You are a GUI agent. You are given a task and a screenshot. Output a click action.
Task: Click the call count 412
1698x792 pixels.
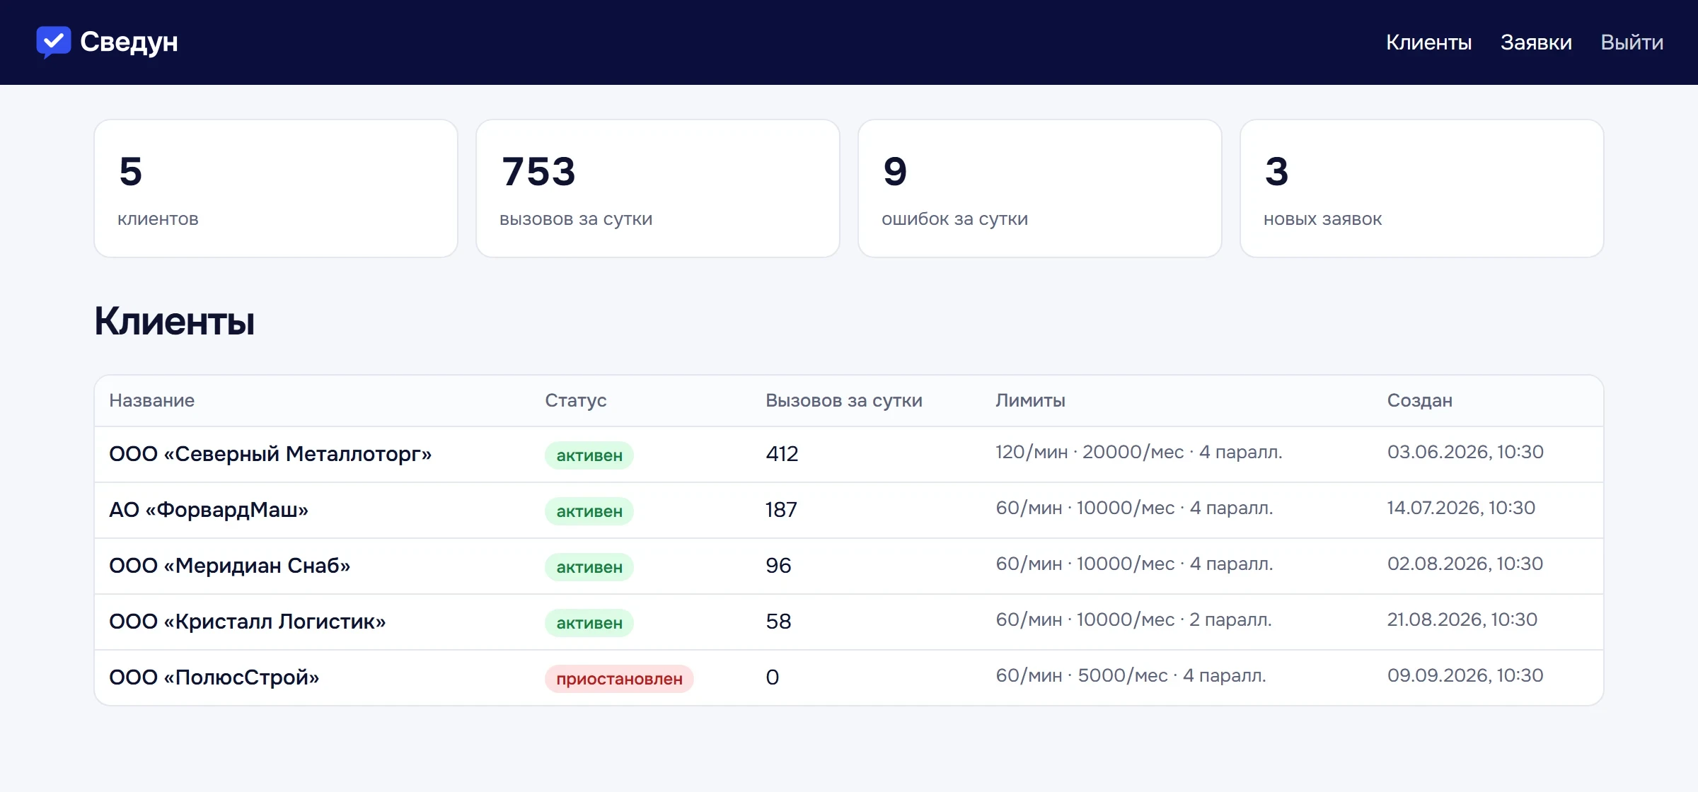pos(782,453)
